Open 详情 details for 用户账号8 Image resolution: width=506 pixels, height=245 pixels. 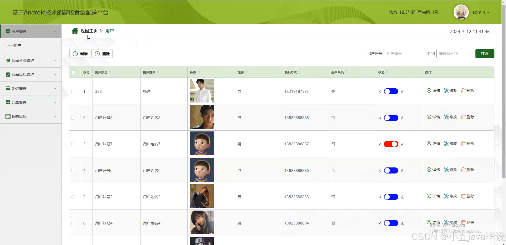(433, 117)
